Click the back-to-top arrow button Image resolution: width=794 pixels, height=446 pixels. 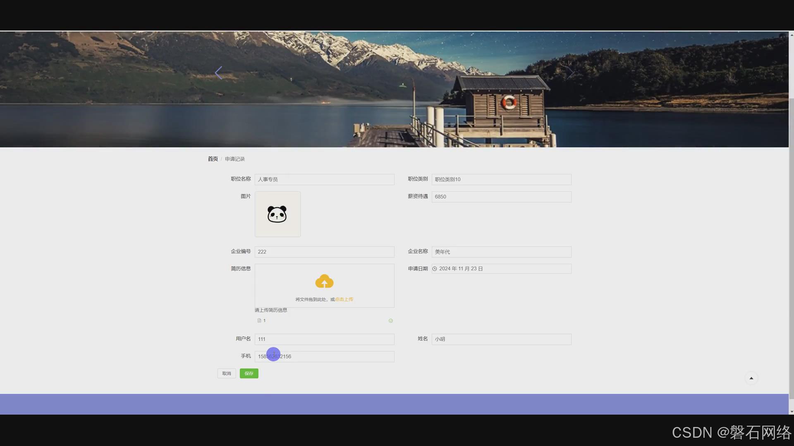point(751,378)
